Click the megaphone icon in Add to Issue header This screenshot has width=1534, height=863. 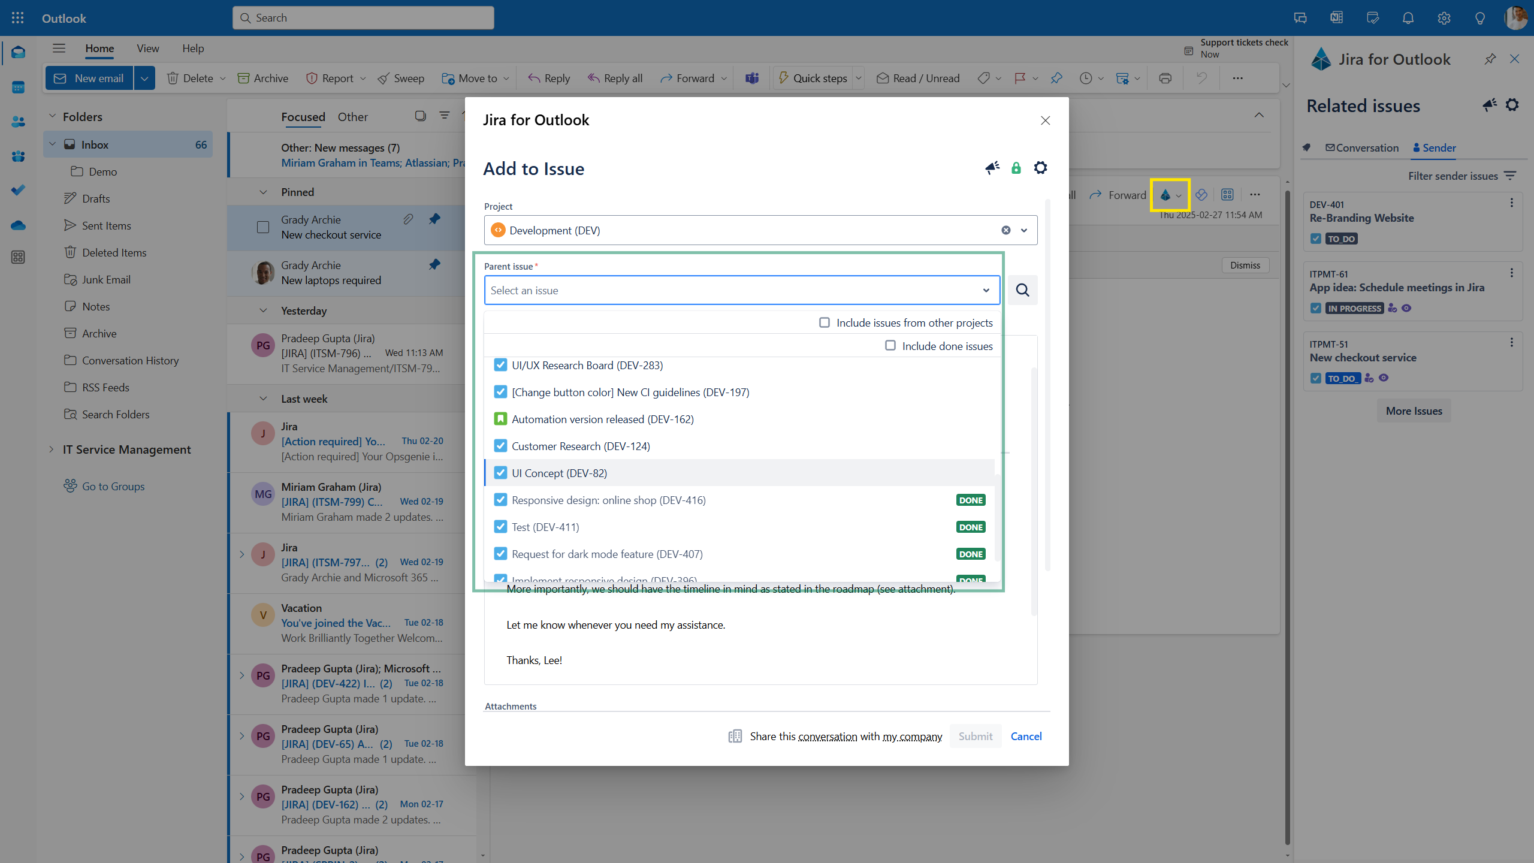tap(992, 168)
